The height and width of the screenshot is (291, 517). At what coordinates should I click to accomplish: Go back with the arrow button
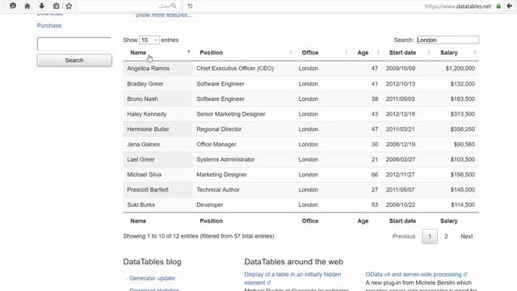point(510,6)
